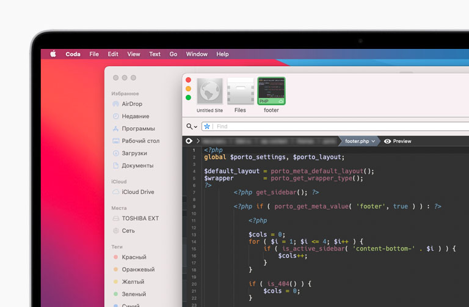
Task: Open iCloud Drive in Finder sidebar
Action: (x=138, y=191)
